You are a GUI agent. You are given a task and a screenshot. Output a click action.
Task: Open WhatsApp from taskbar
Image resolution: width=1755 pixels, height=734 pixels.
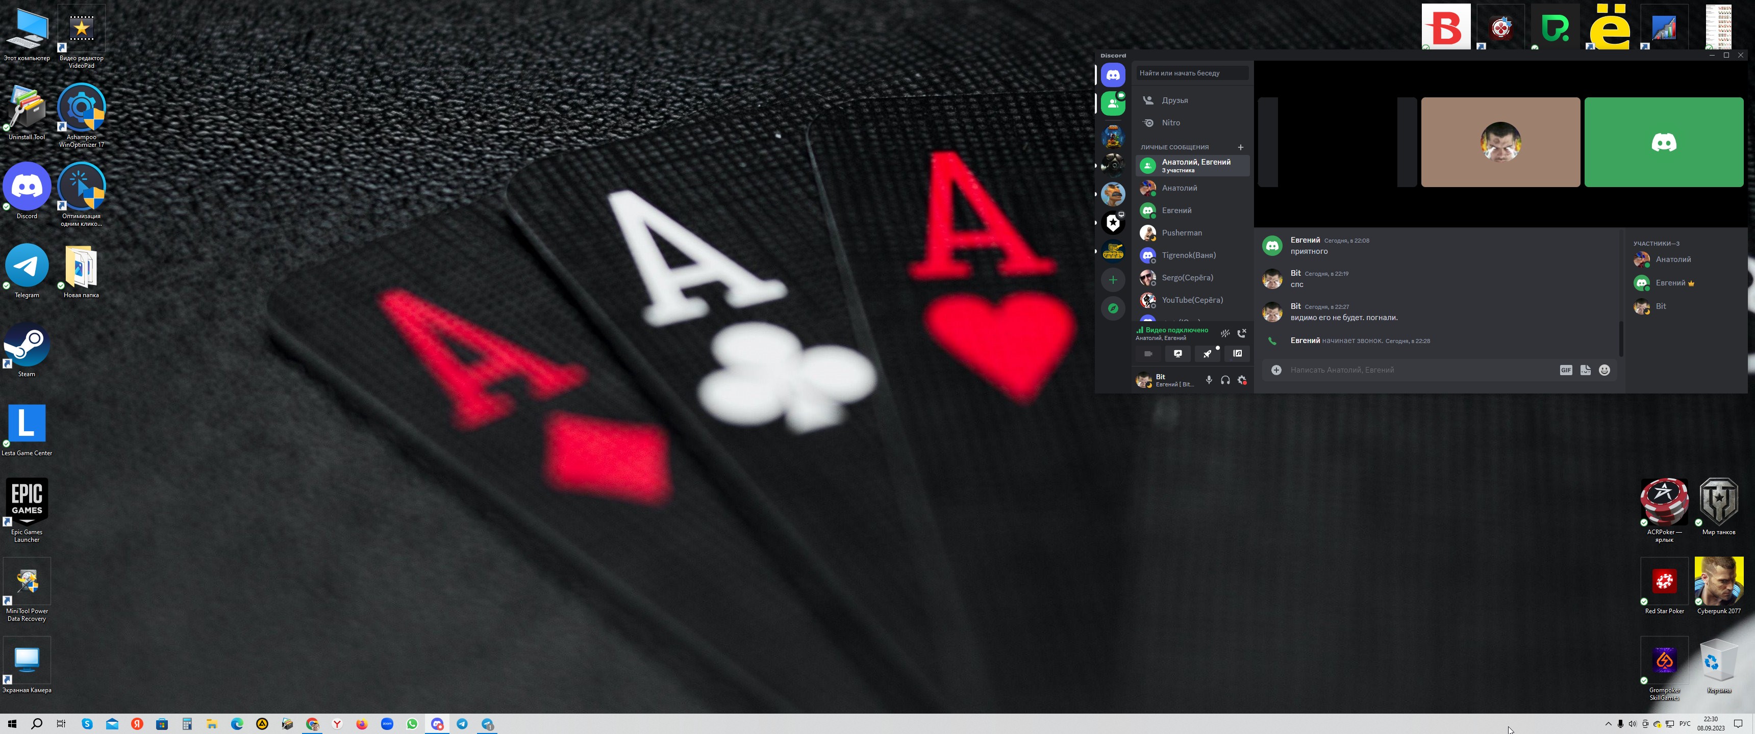click(x=412, y=724)
